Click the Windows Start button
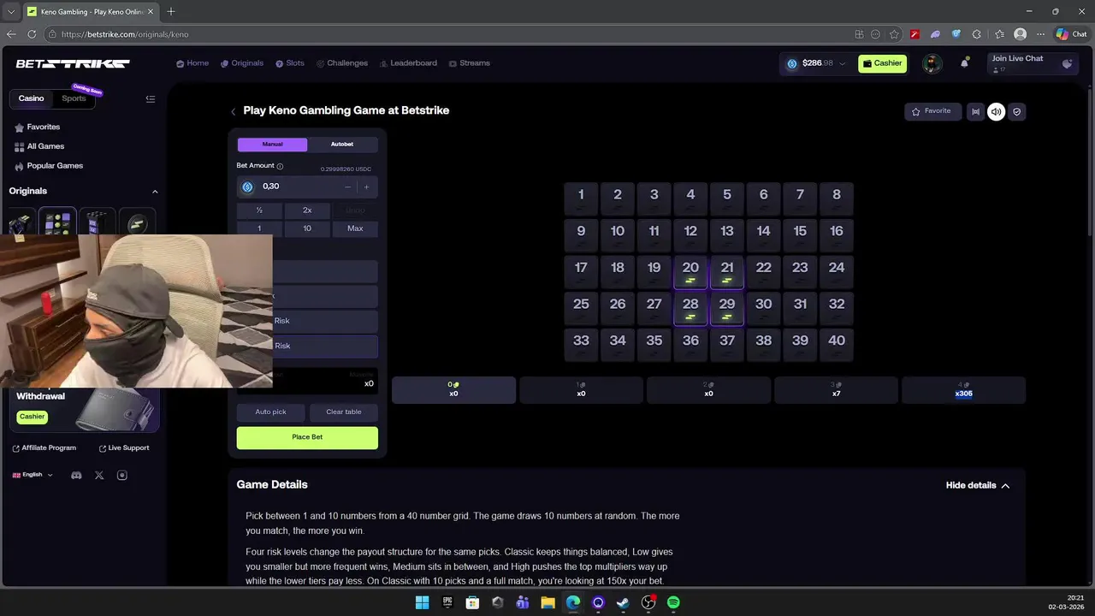Viewport: 1095px width, 616px height. pyautogui.click(x=422, y=602)
